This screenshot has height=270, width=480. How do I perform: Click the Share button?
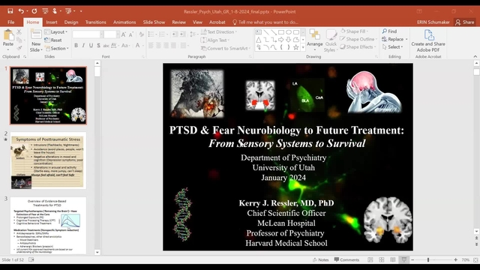(x=465, y=22)
